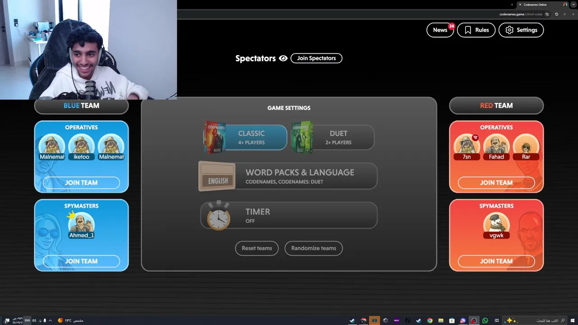The width and height of the screenshot is (578, 325).
Task: Open Microsoft Store from taskbar
Action: pyautogui.click(x=452, y=320)
